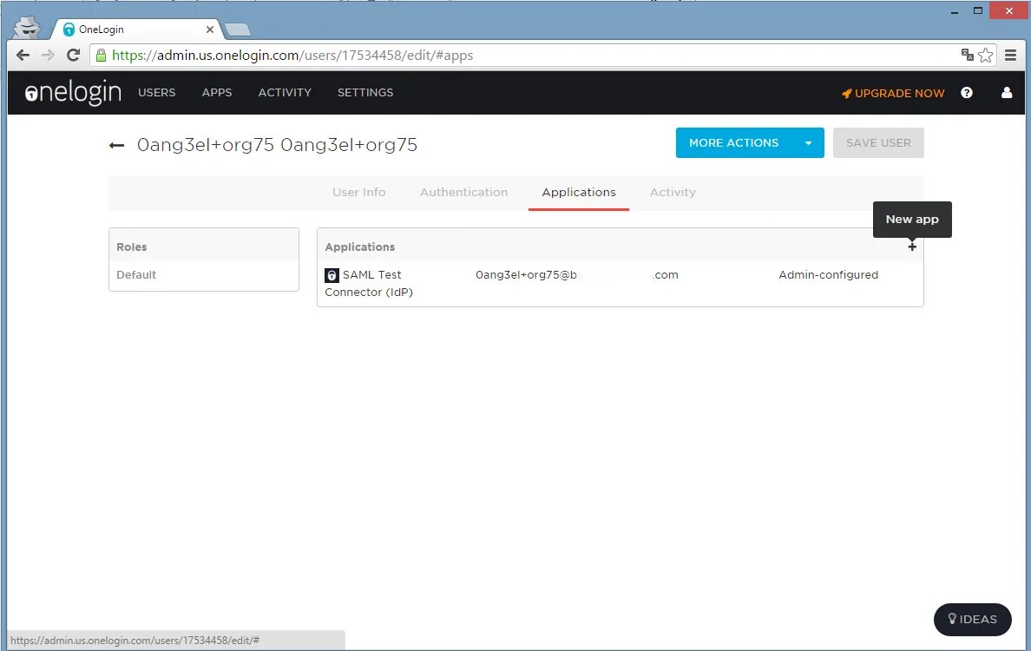Open the IDEAS feedback button
The height and width of the screenshot is (651, 1031).
972,620
